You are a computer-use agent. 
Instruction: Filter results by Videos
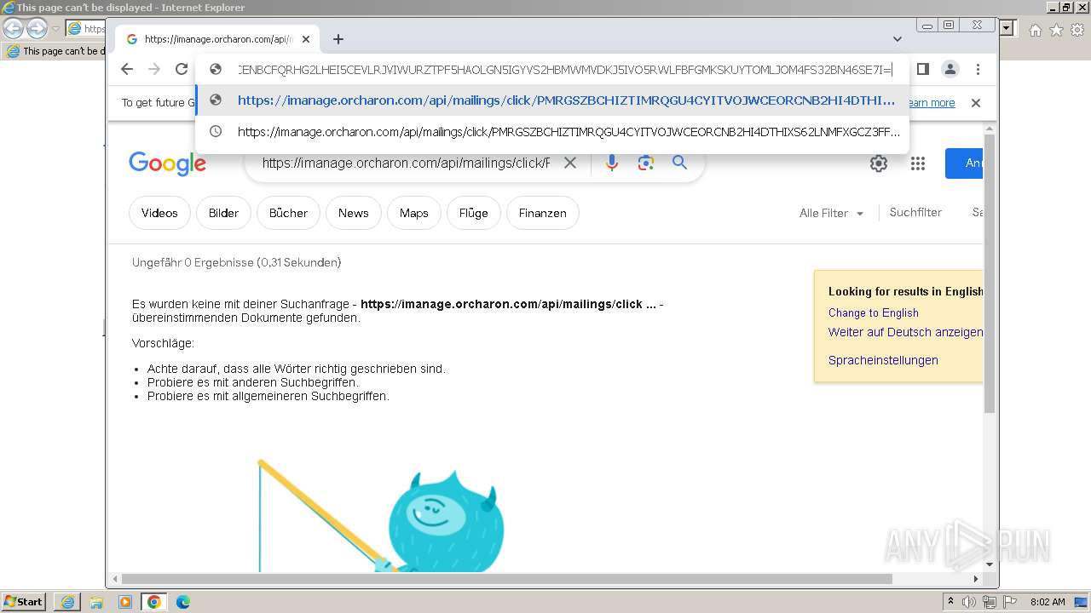pos(159,213)
